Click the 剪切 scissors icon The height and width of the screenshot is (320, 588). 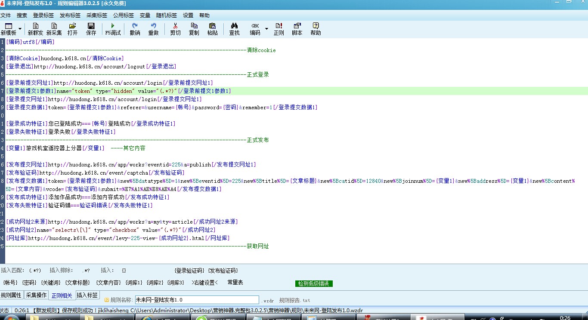[175, 29]
